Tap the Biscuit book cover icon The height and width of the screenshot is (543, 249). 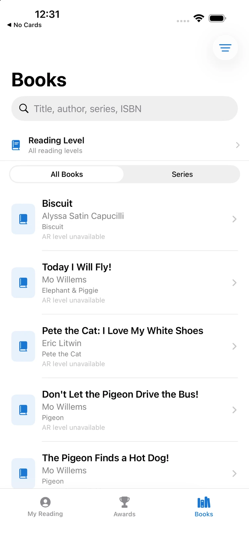coord(23,219)
